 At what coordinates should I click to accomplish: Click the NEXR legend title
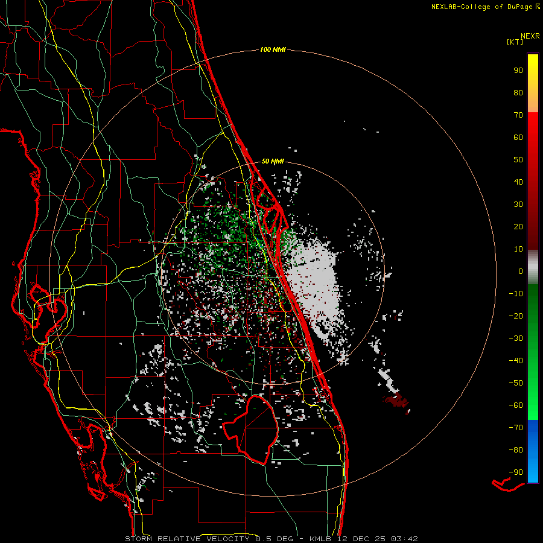click(x=530, y=36)
